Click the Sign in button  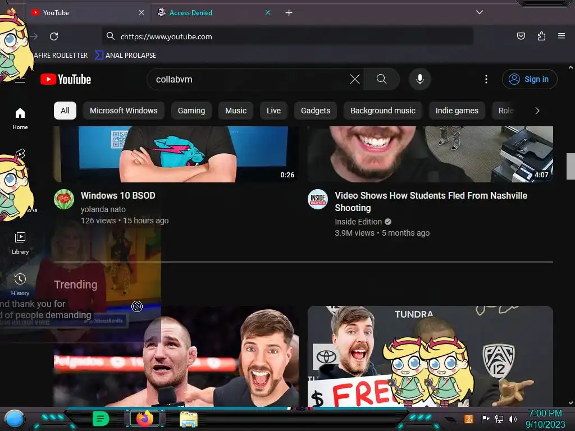pyautogui.click(x=530, y=79)
